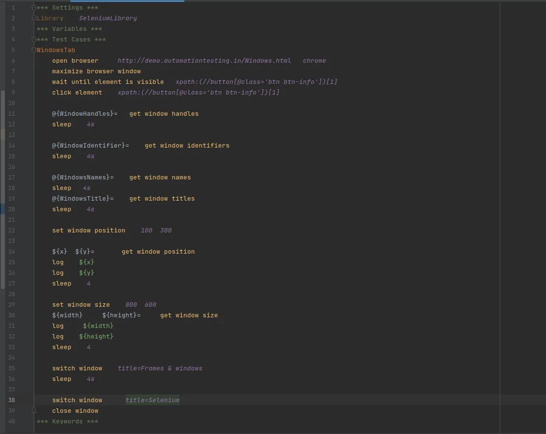Click the *** Keywords *** section header

(67, 421)
